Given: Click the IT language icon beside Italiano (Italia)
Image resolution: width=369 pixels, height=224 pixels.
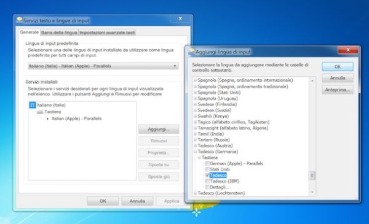Looking at the screenshot, I should (x=33, y=105).
